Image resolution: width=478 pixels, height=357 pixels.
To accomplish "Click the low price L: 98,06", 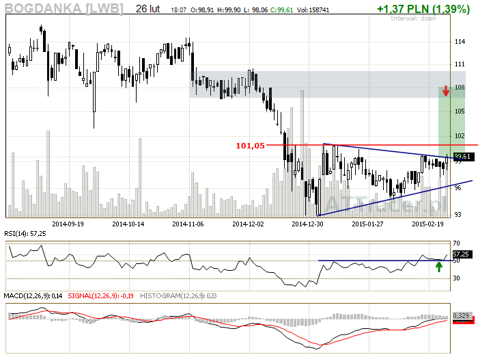I will [x=256, y=10].
